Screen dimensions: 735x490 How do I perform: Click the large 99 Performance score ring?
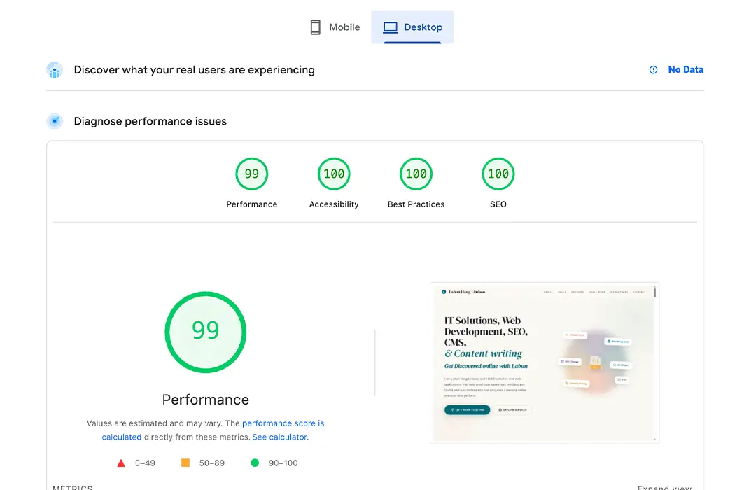point(205,332)
